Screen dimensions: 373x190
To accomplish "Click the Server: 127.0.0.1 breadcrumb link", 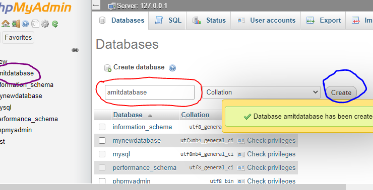I will pyautogui.click(x=142, y=6).
